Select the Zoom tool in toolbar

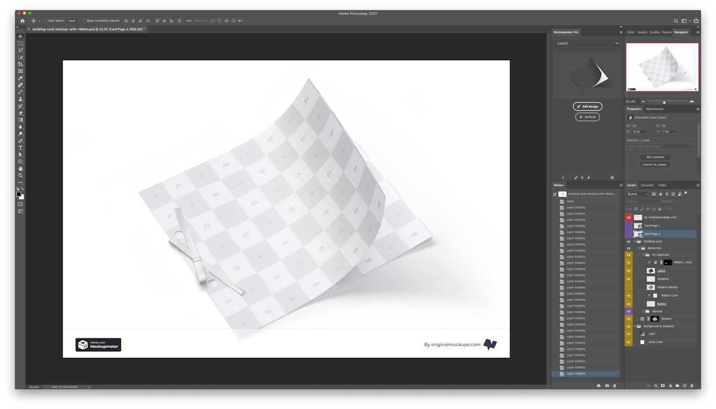20,176
